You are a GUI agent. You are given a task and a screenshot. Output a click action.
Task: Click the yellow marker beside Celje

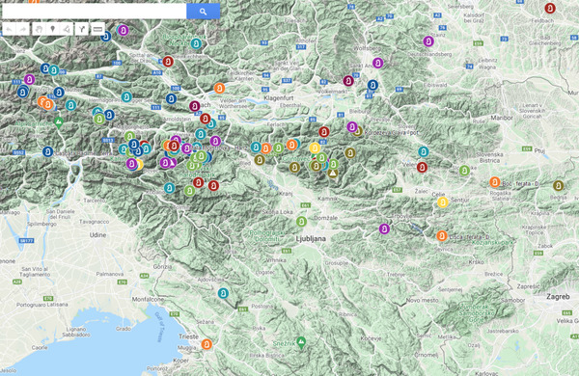tap(443, 202)
